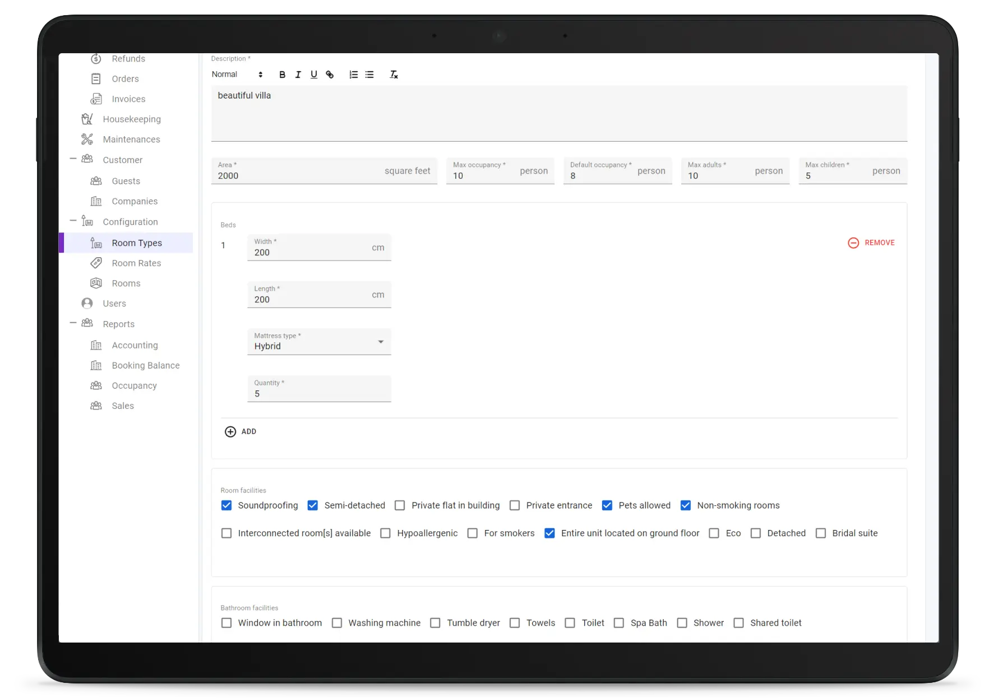Remove bed number 1
Image resolution: width=998 pixels, height=698 pixels.
point(871,243)
